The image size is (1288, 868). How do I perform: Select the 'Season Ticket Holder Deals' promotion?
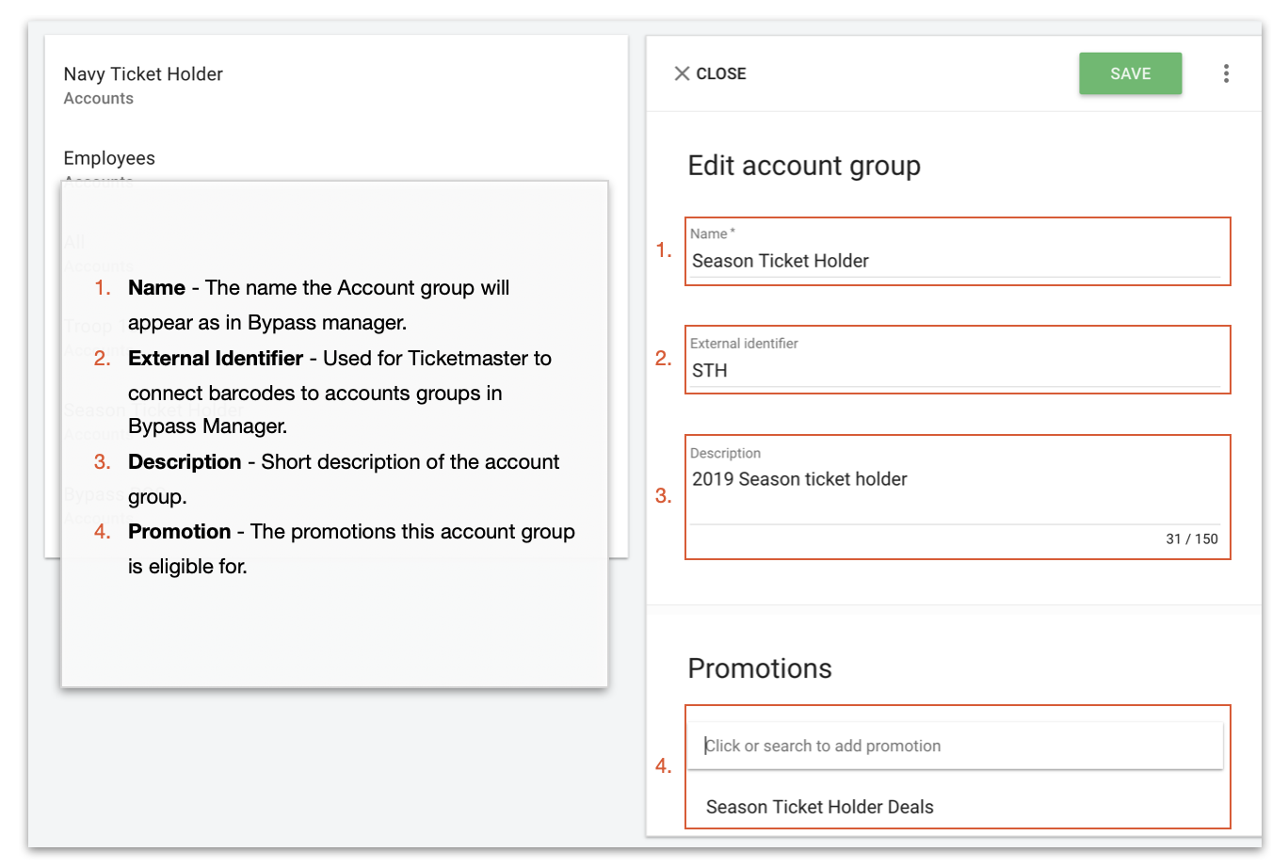pyautogui.click(x=820, y=807)
